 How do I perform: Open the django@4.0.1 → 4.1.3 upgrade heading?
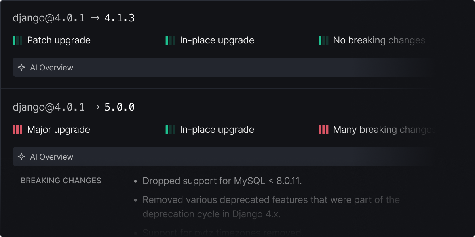click(x=74, y=18)
